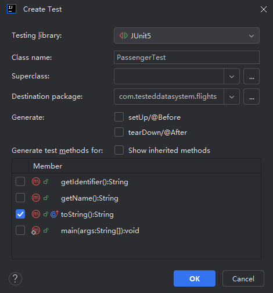273x293 pixels.
Task: Enable tearDown/@After generation
Action: click(119, 132)
